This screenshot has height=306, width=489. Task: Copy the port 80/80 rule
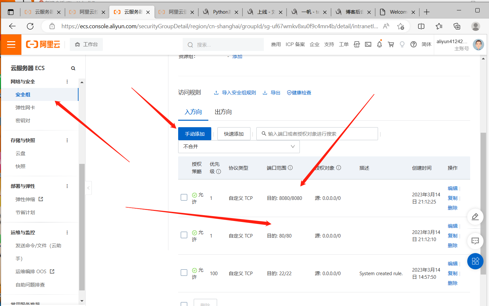(x=453, y=236)
